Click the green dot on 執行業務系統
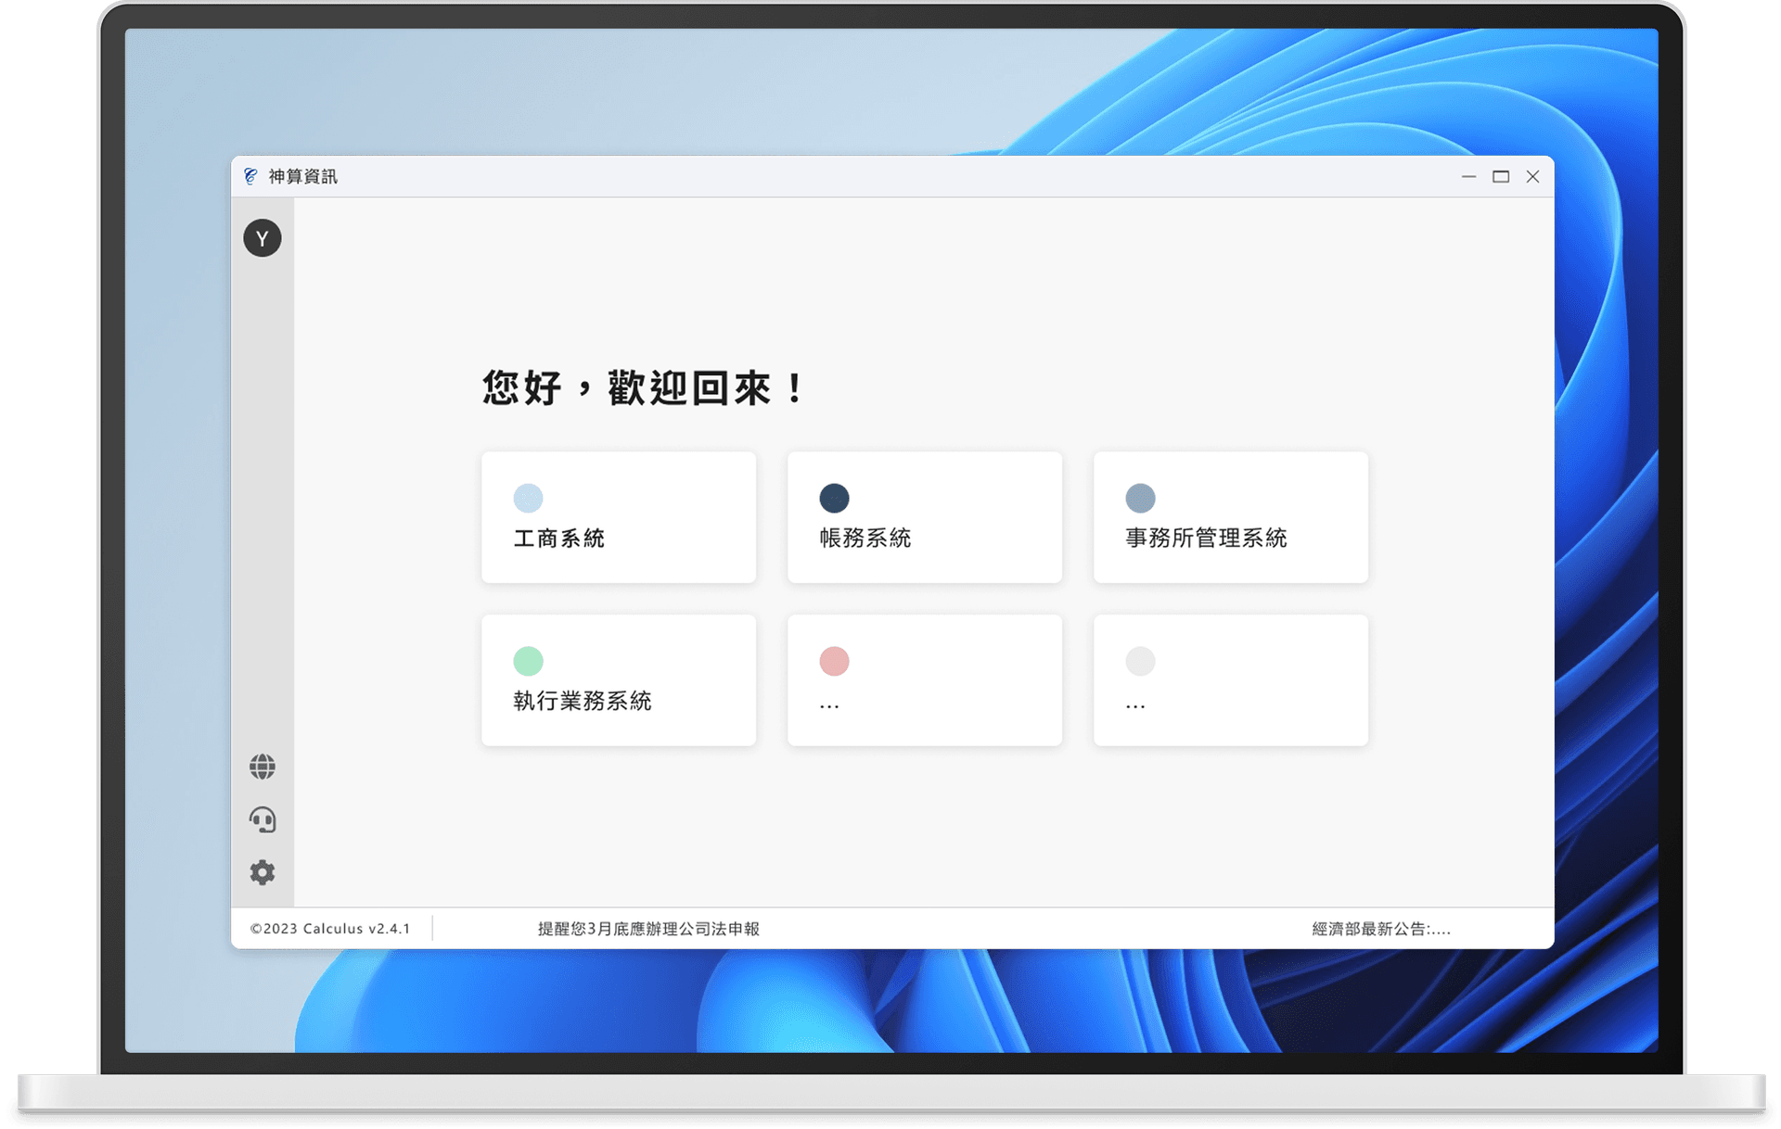 [x=528, y=661]
